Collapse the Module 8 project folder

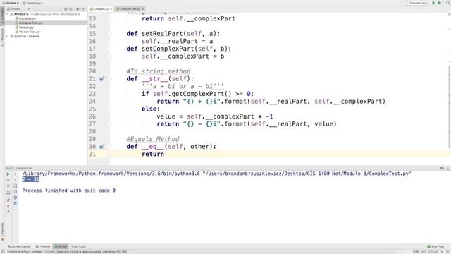7,14
